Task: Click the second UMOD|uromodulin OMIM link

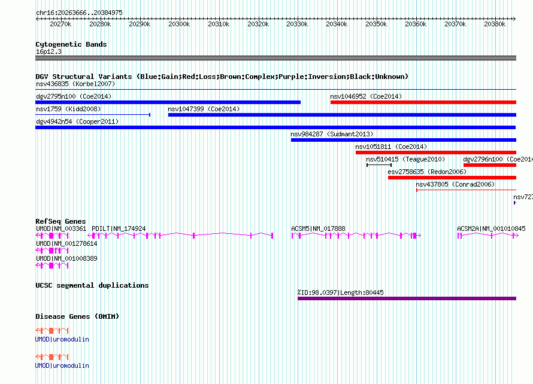Action: pyautogui.click(x=62, y=365)
